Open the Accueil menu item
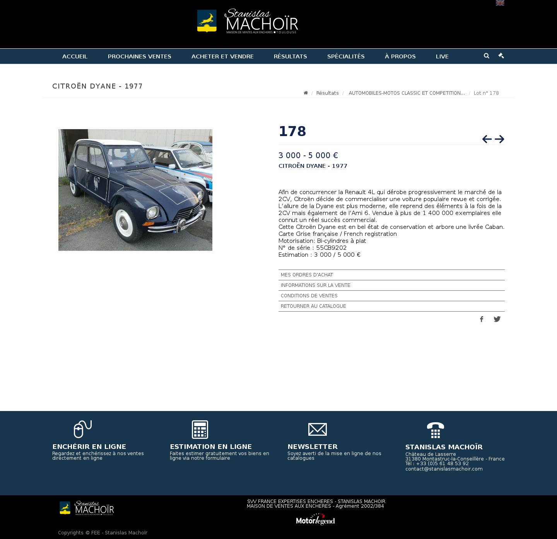Screen dimensions: 557x539 tap(75, 56)
